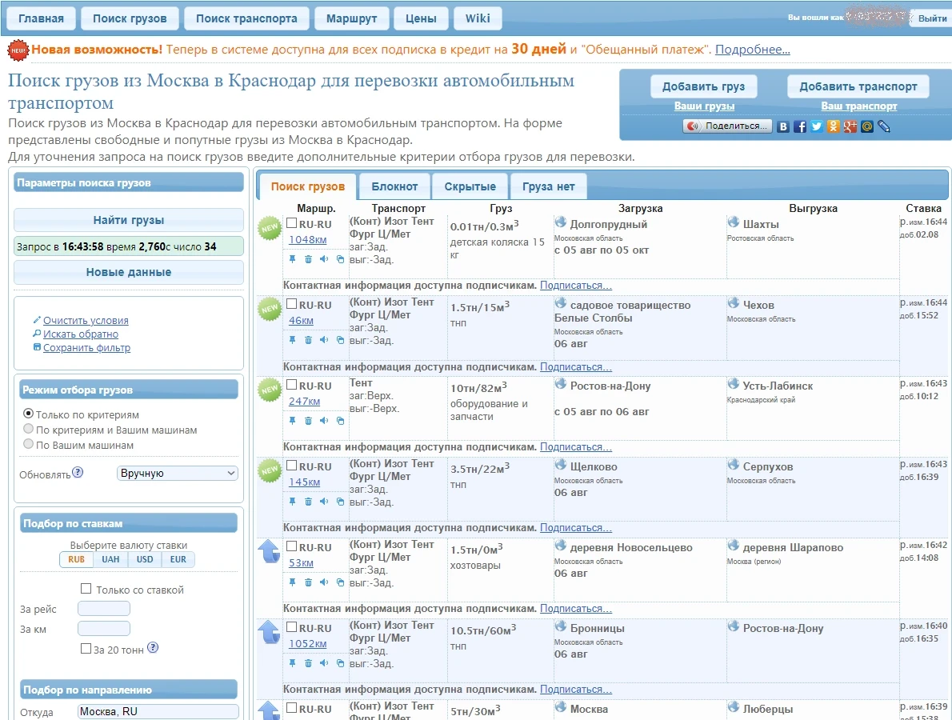Click speaker icon in 1052км row
Screen dimensions: 952x720
[324, 663]
